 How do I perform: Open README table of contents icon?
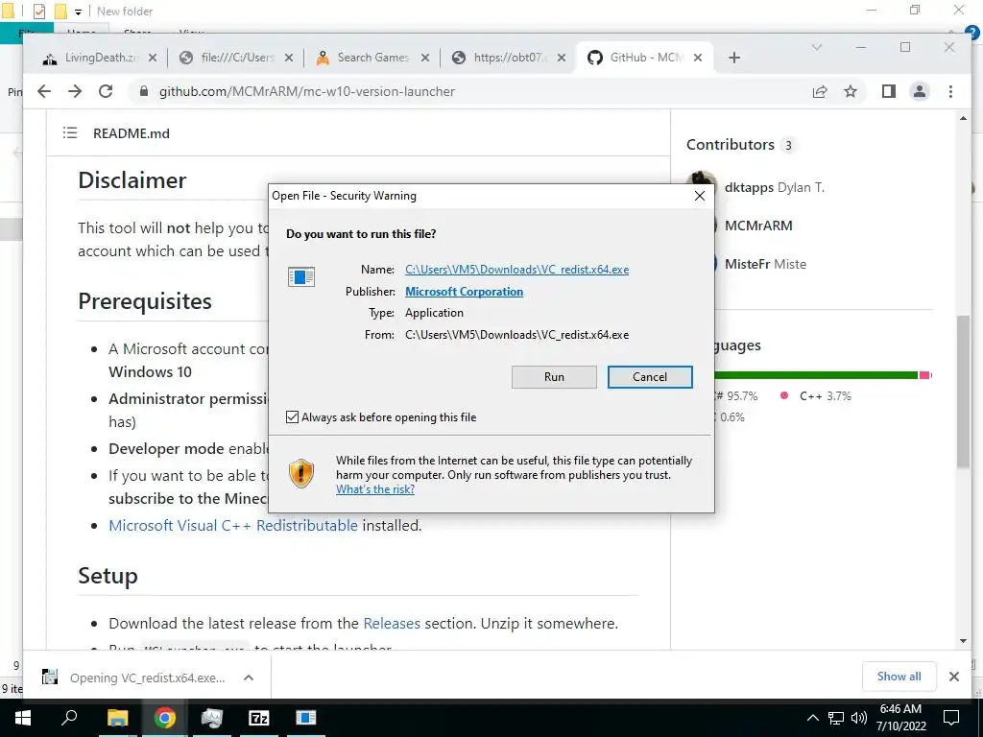pyautogui.click(x=69, y=132)
